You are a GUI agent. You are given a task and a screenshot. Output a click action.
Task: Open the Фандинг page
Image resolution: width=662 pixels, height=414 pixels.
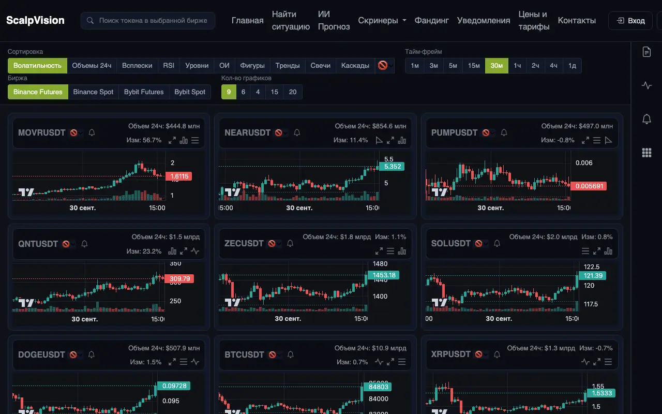(x=431, y=21)
